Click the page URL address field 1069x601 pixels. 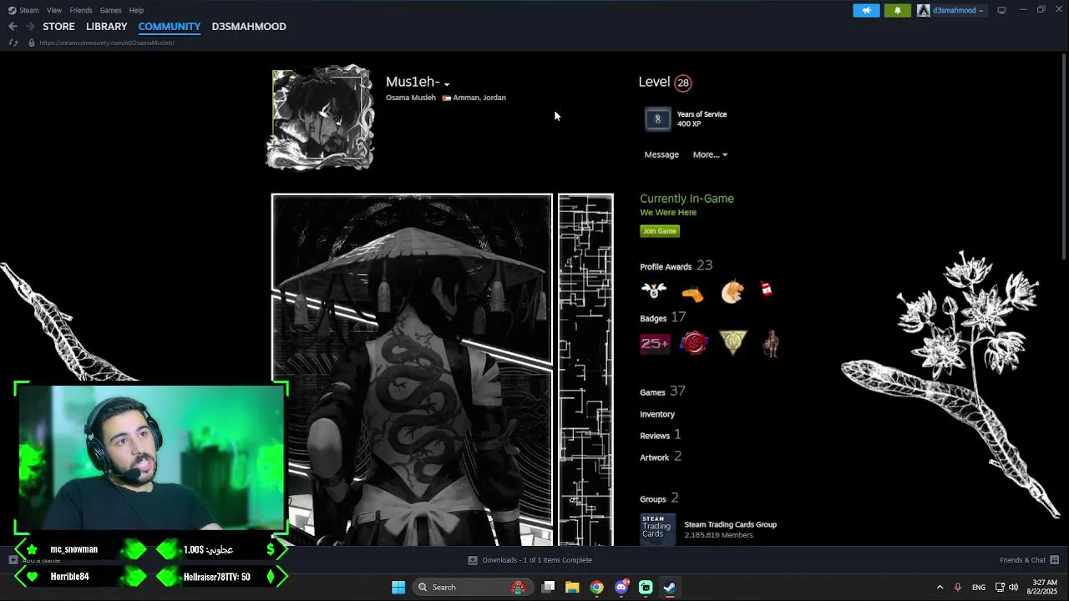(107, 43)
